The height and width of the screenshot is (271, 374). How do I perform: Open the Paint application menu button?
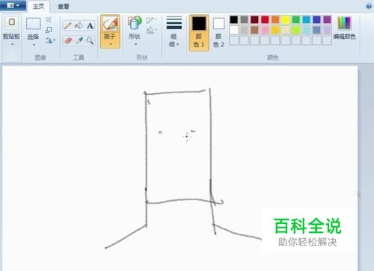point(13,5)
